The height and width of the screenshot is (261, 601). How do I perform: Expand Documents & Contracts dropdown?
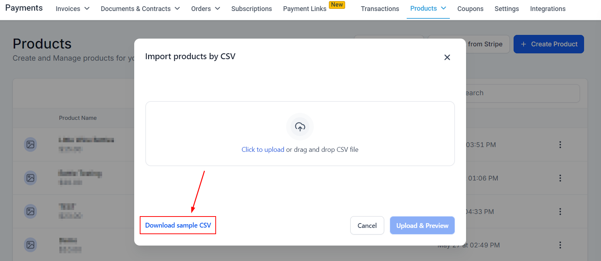[x=140, y=9]
